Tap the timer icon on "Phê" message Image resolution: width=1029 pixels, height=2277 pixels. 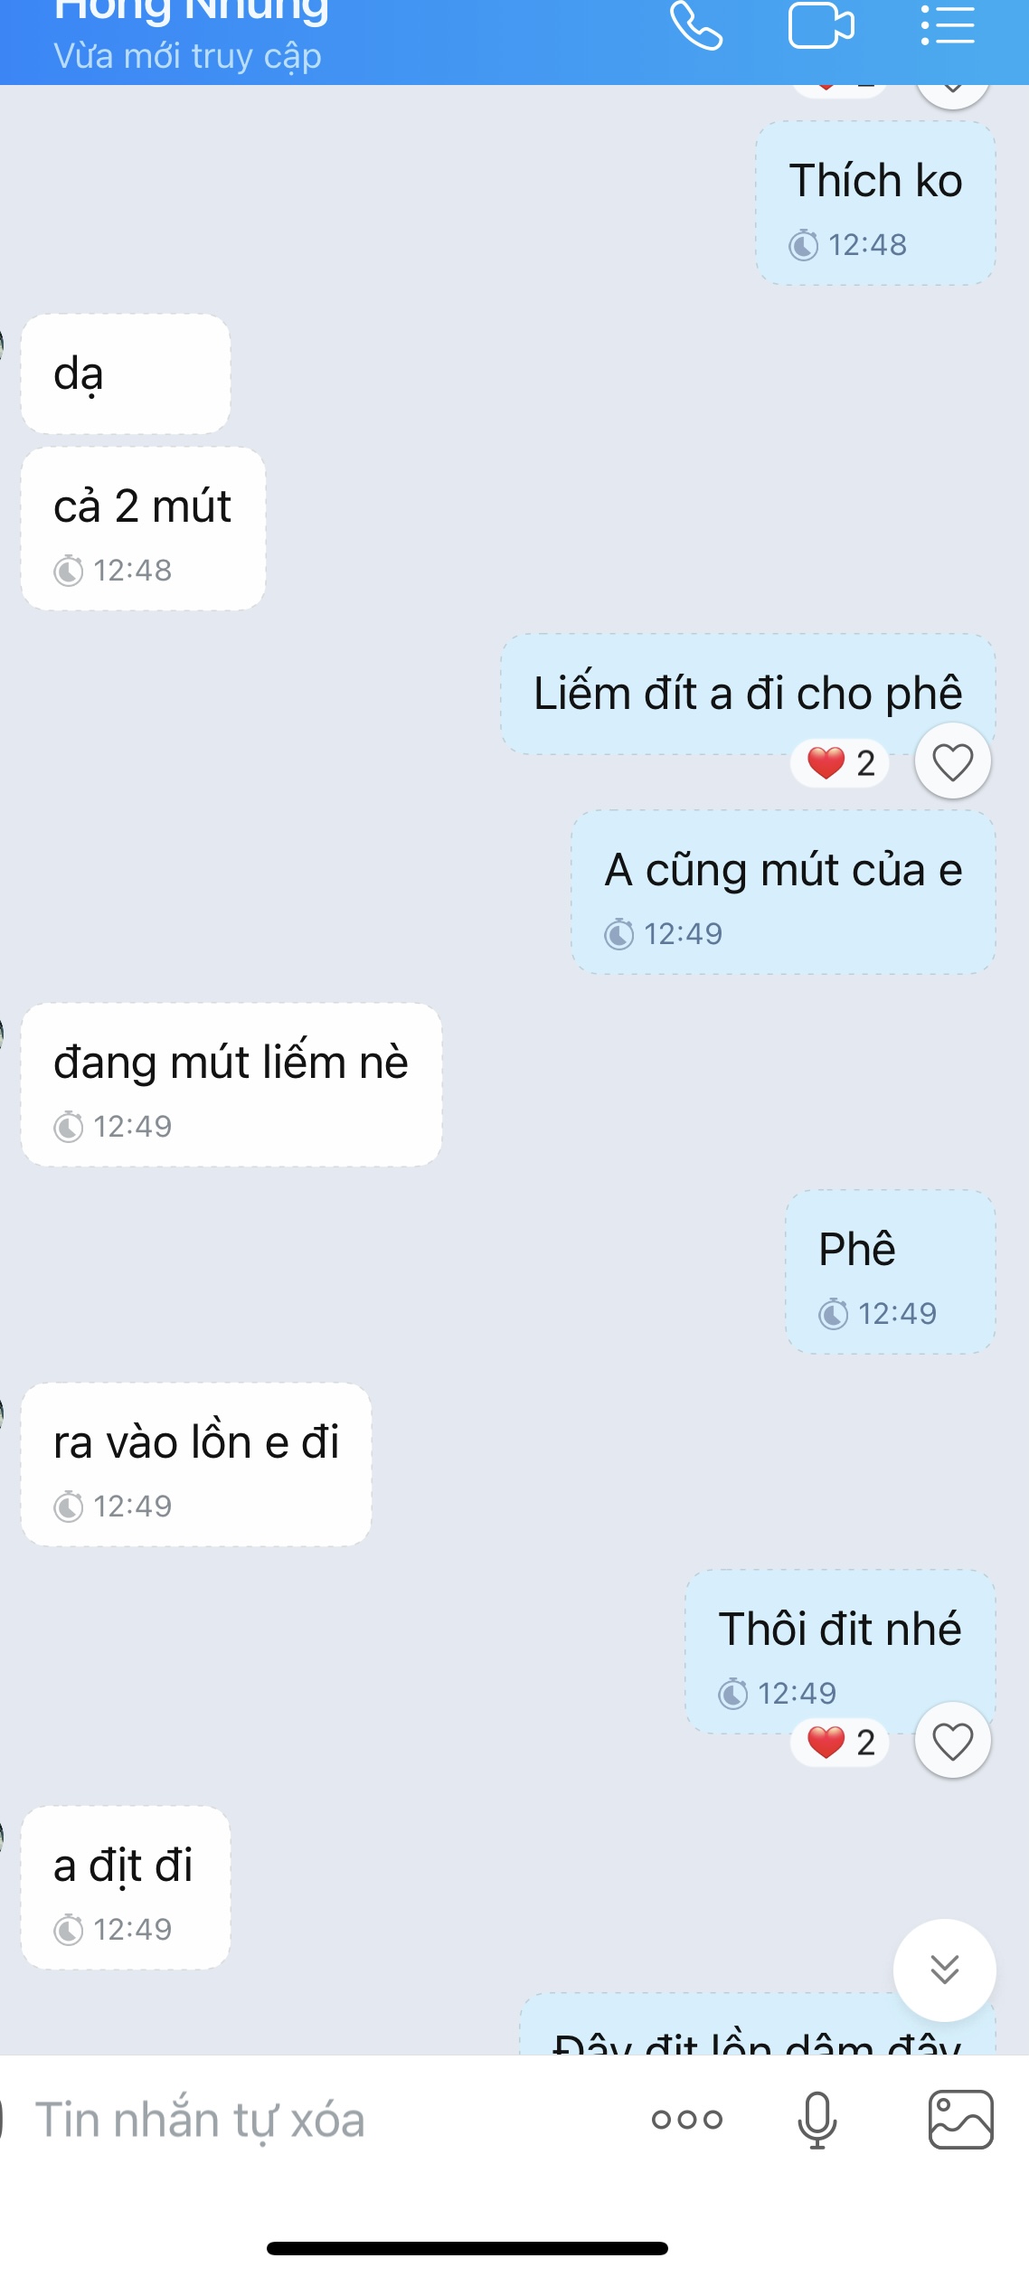point(833,1314)
